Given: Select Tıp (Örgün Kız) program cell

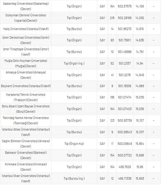Looking at the screenshot, I should pyautogui.click(x=74, y=143).
